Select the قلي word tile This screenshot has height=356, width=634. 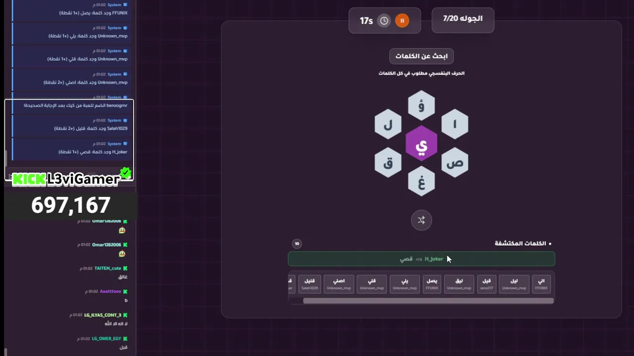coord(372,284)
